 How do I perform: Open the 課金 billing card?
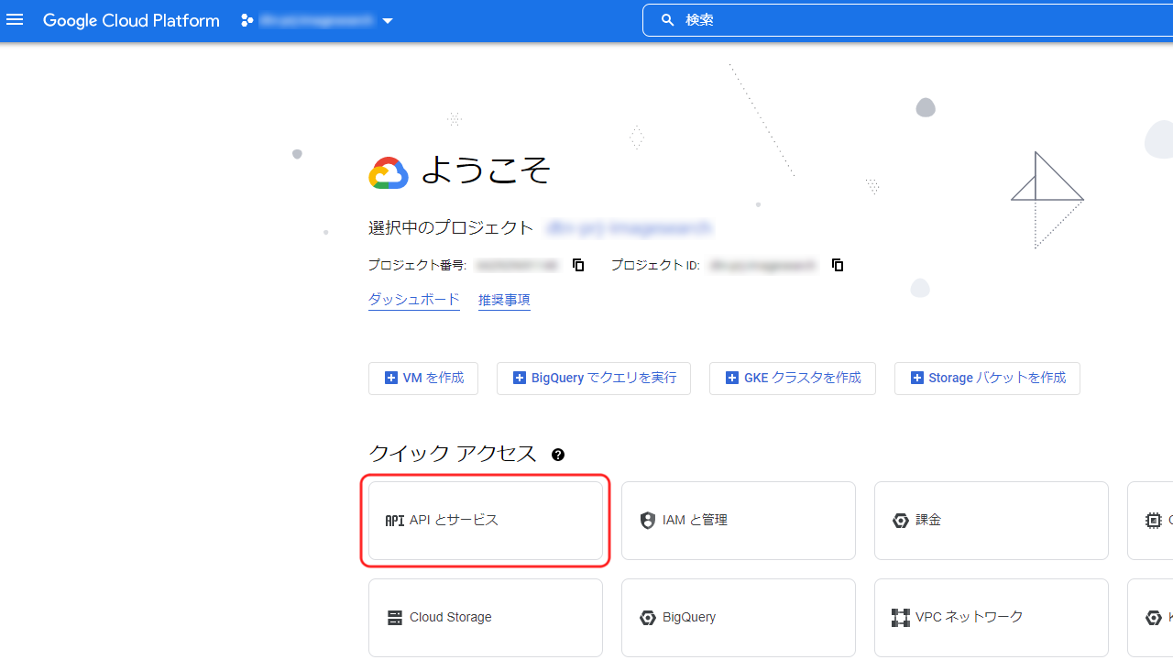pyautogui.click(x=991, y=520)
